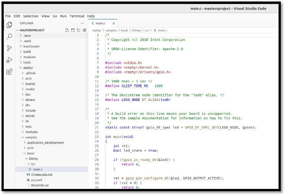Click the Explorer sidebar vertical scrollbar

coord(87,77)
